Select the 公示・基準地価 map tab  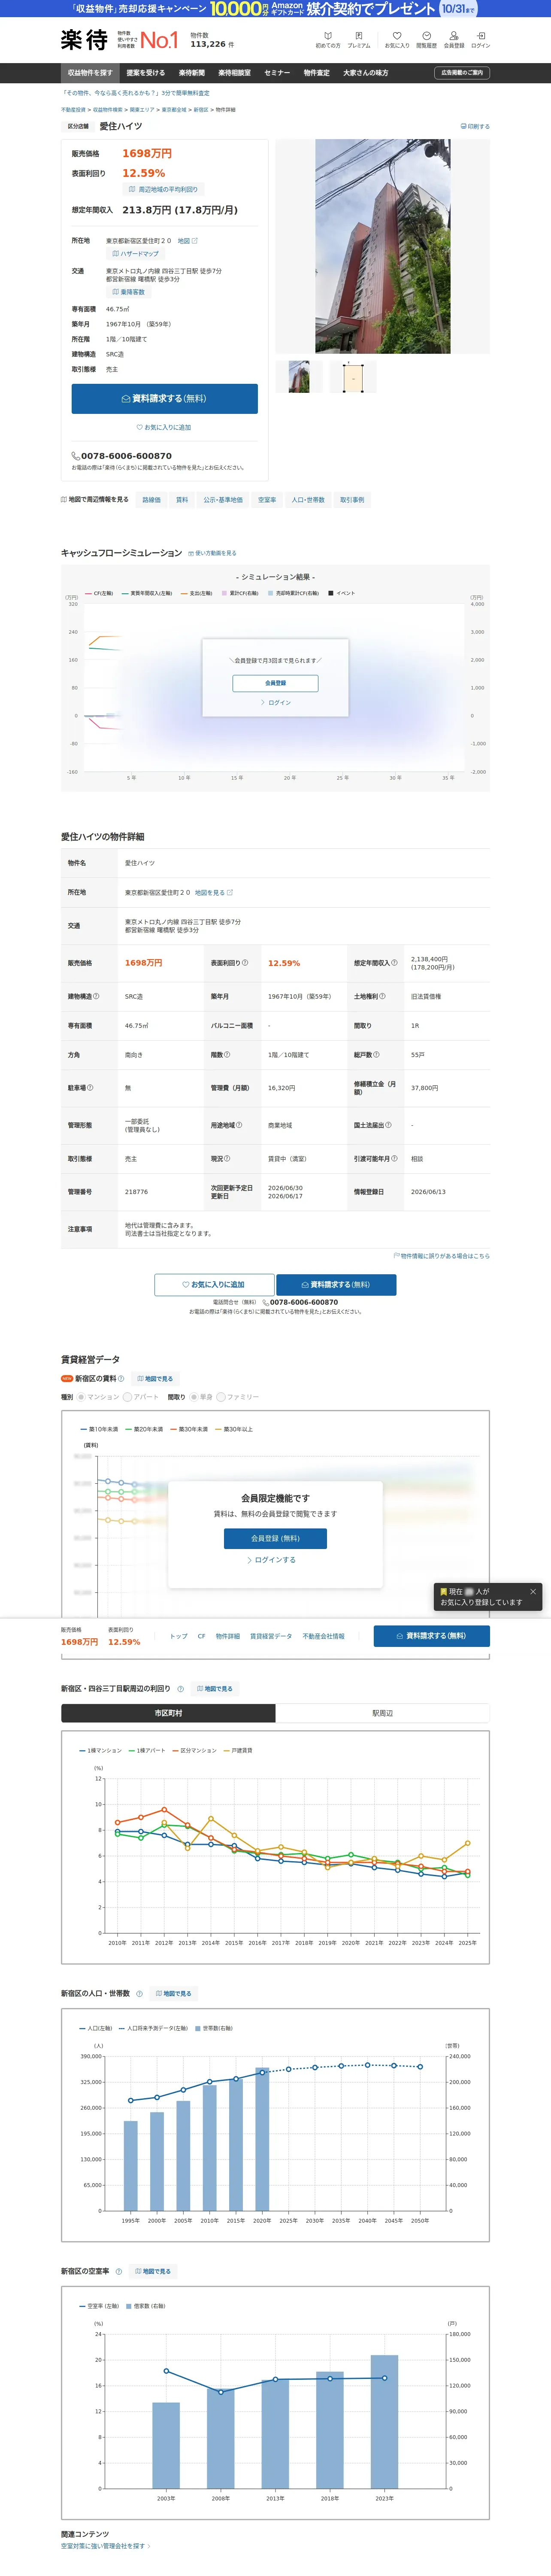click(223, 500)
